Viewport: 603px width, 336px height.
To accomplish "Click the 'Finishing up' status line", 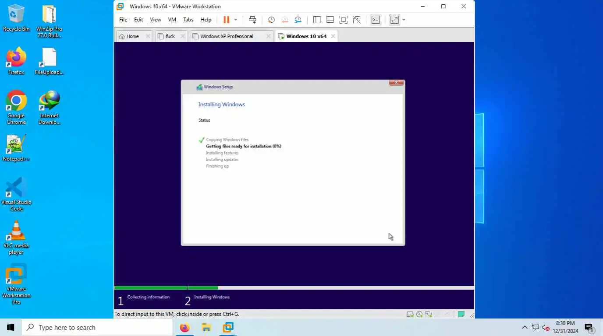I will 217,166.
